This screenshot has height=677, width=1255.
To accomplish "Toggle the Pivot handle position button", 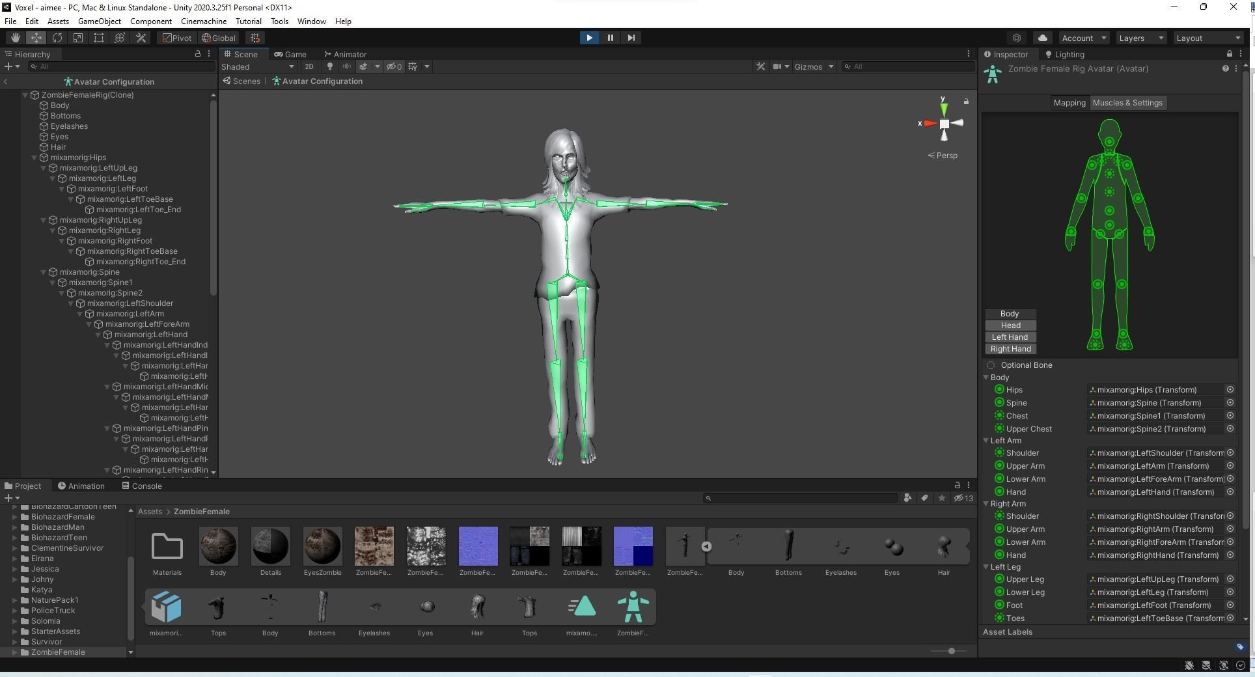I will 177,38.
